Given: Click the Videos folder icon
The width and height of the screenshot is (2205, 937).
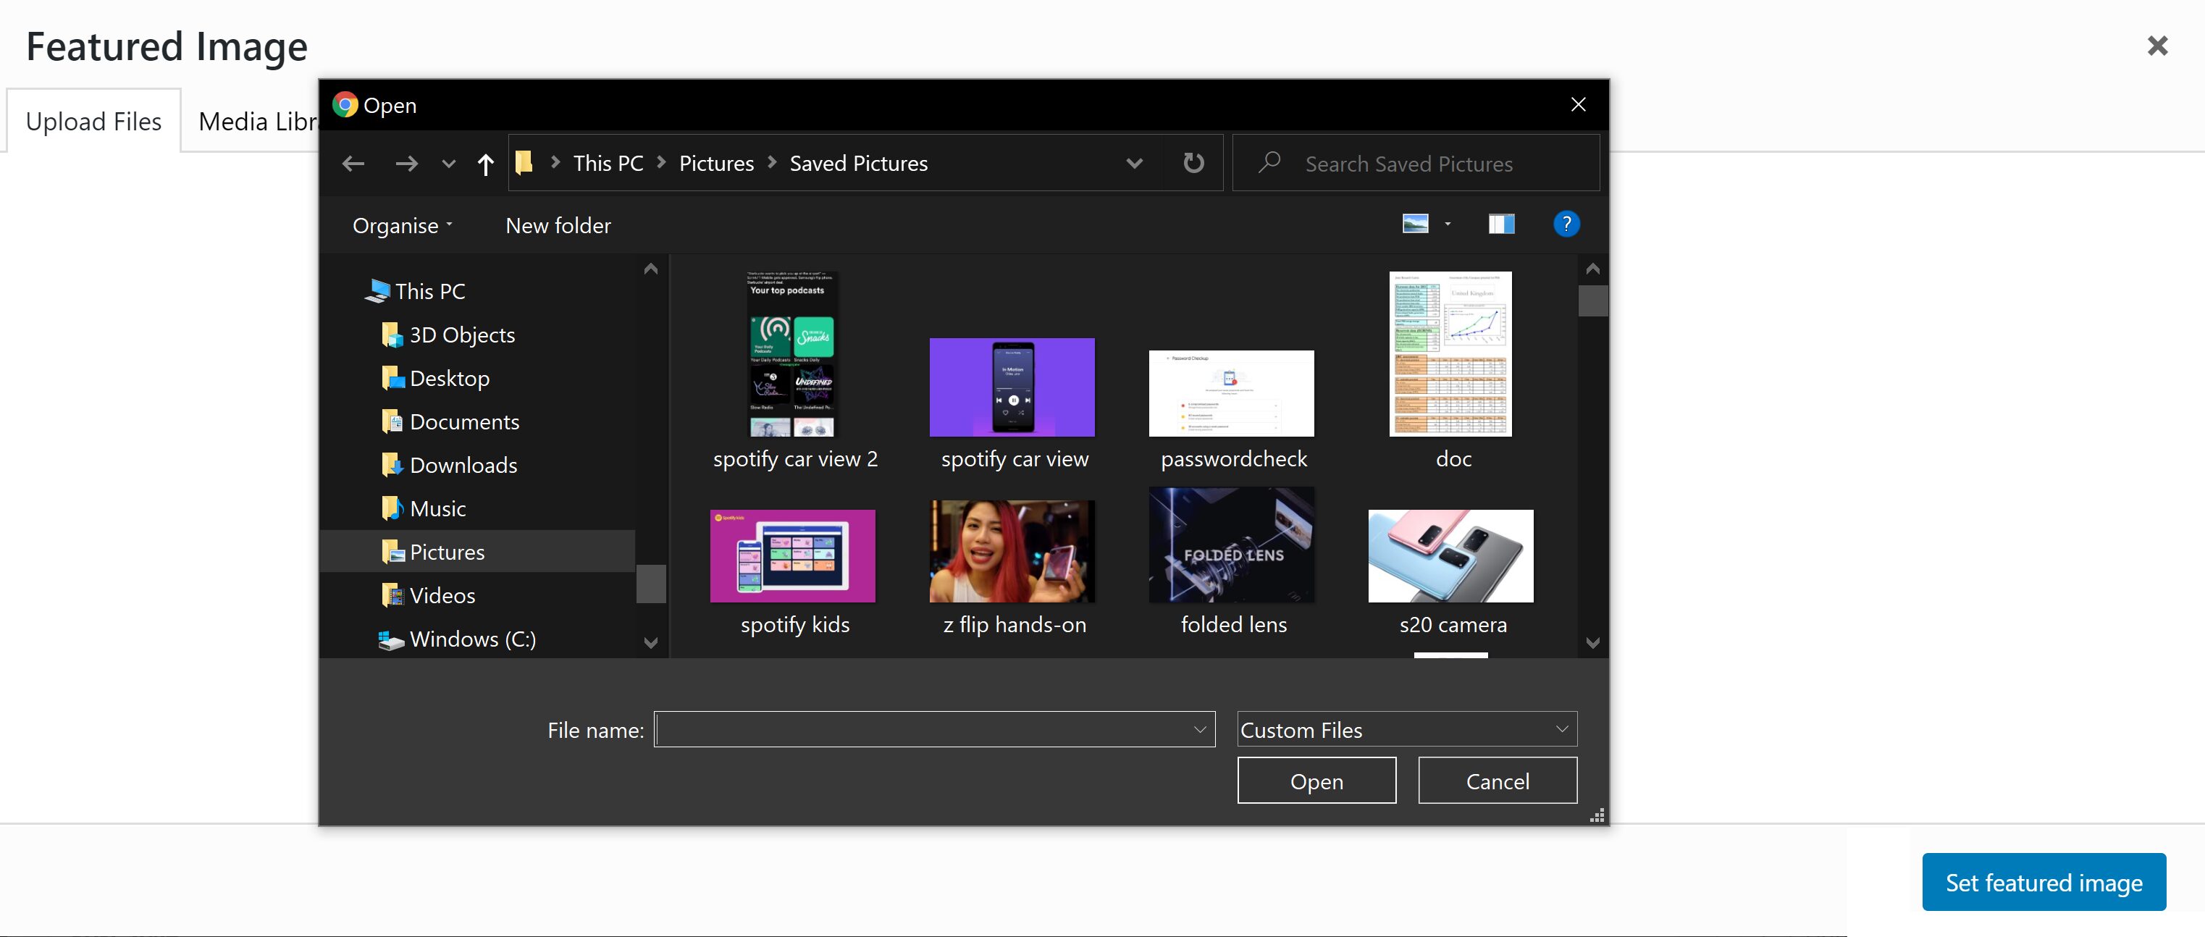Looking at the screenshot, I should [x=392, y=595].
